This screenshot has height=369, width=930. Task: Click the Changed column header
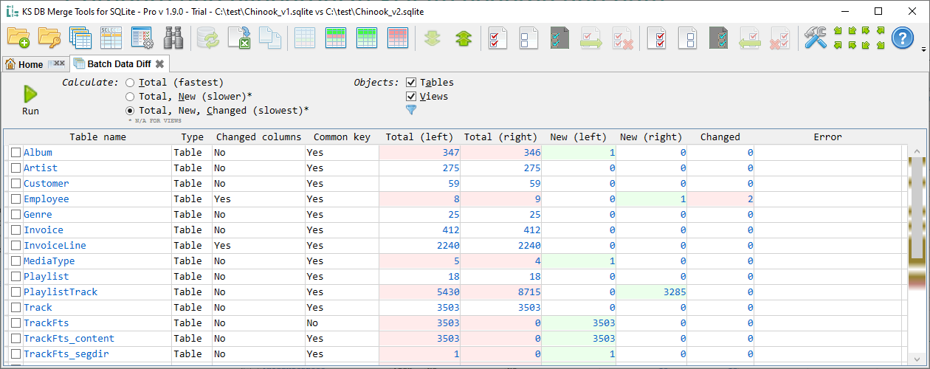tap(720, 137)
